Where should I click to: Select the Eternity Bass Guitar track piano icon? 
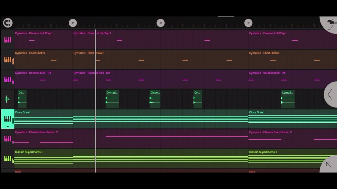8,139
